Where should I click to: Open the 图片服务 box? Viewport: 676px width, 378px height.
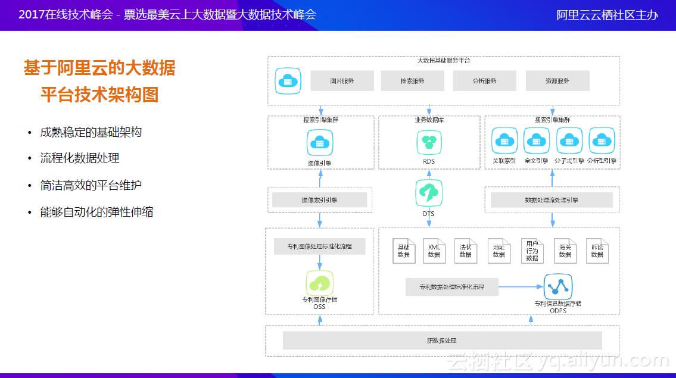(x=343, y=80)
